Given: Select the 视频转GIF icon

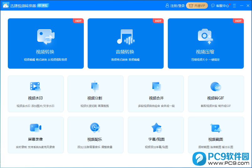Looking at the screenshot, I should click(216, 87).
